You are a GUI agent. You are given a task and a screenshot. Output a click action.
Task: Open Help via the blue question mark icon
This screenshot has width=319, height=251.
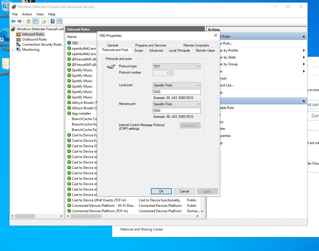pyautogui.click(x=53, y=21)
